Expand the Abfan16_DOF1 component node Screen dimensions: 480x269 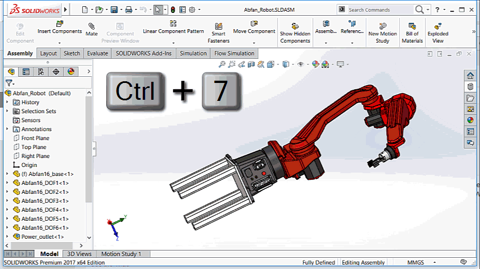pyautogui.click(x=7, y=183)
